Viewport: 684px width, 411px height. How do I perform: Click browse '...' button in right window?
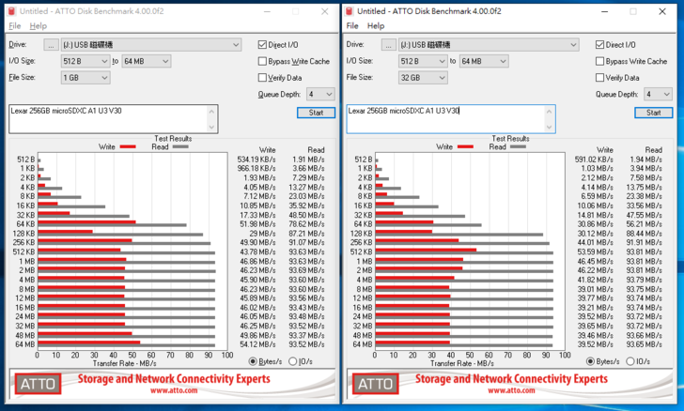click(389, 45)
